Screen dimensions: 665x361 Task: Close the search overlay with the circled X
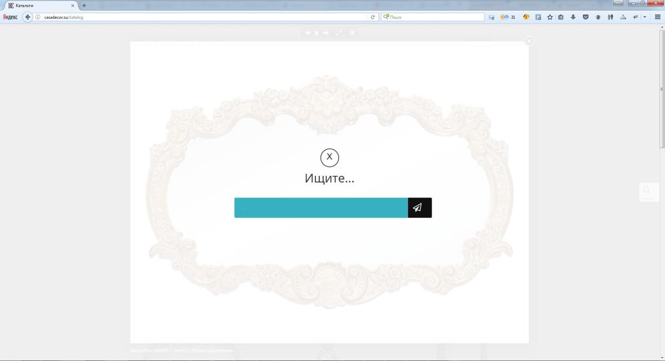click(329, 157)
